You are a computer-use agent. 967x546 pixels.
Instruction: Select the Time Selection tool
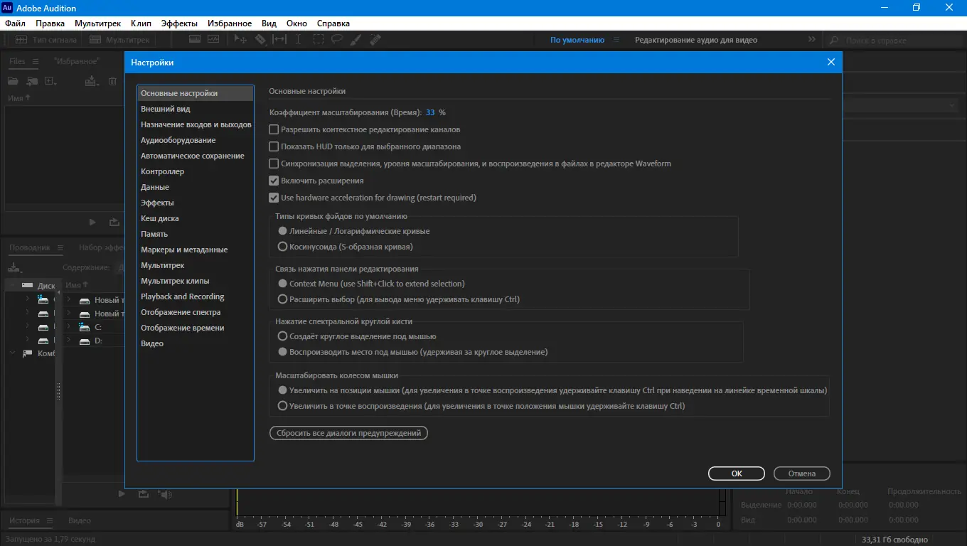click(x=298, y=40)
